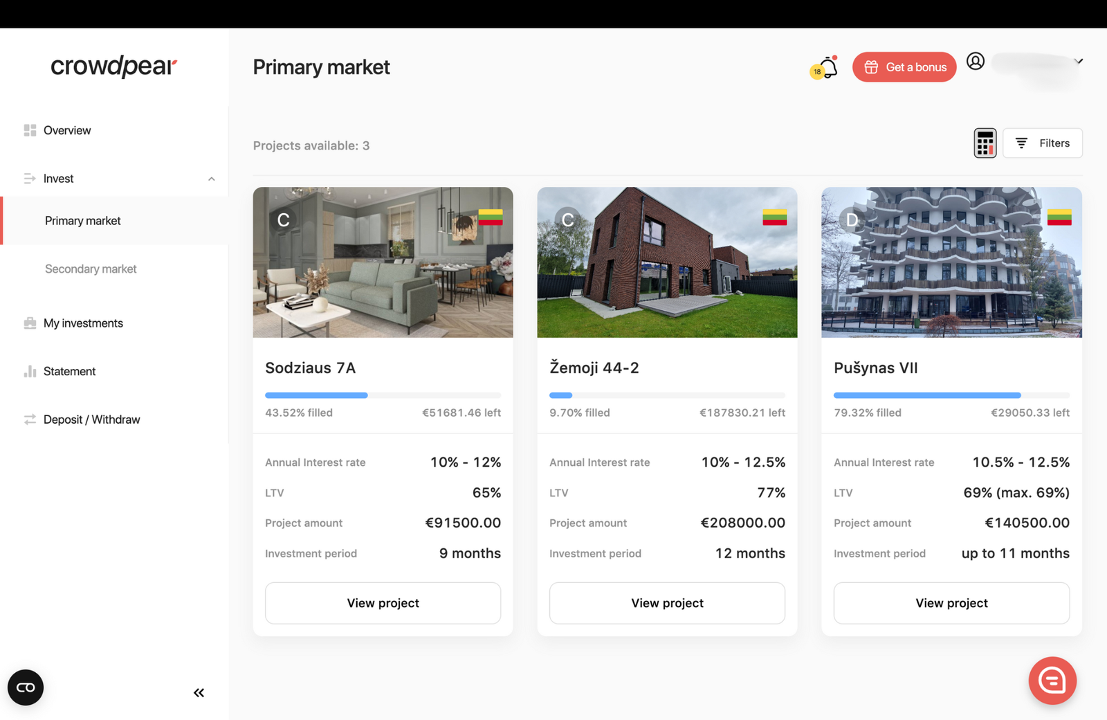The width and height of the screenshot is (1107, 720).
Task: Select Primary market in sidebar
Action: [83, 221]
